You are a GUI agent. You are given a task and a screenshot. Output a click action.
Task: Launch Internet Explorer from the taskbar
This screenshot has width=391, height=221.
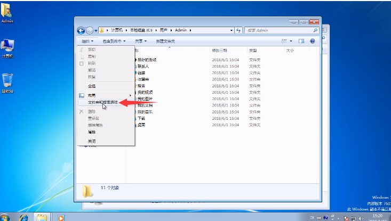pos(24,217)
